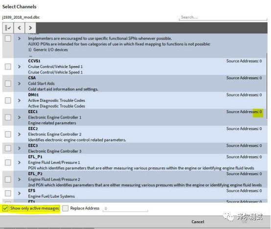The image size is (271, 229).
Task: Expand the AUXIO notes row chevron
Action: 19,38
